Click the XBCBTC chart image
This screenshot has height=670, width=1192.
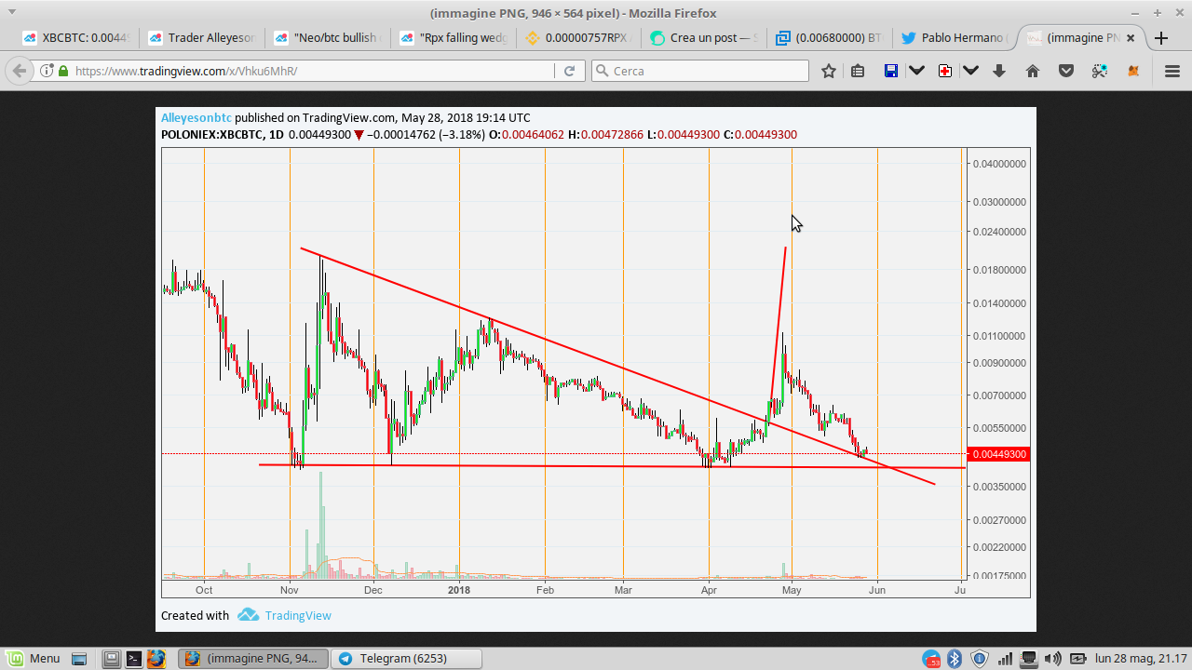[x=596, y=369]
